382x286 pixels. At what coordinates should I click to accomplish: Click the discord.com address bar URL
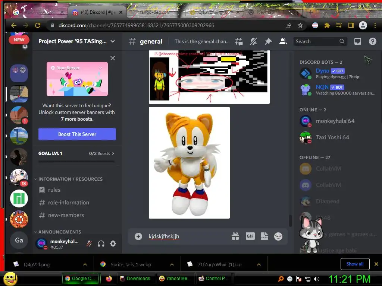click(136, 25)
